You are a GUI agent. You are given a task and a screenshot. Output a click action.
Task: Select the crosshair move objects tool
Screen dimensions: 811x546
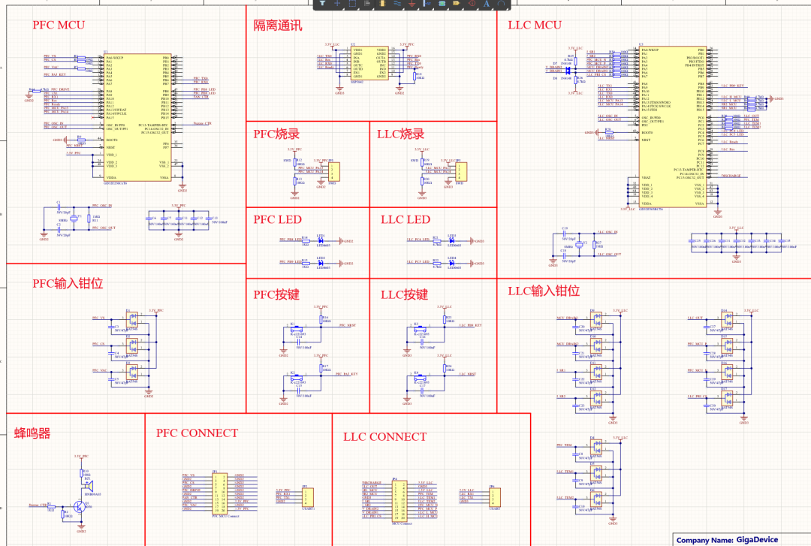(337, 4)
